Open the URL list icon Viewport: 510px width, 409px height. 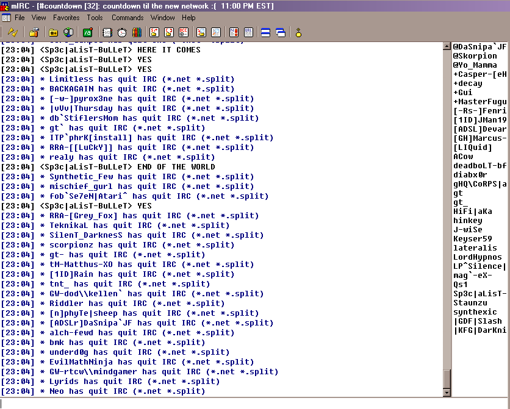[x=248, y=32]
